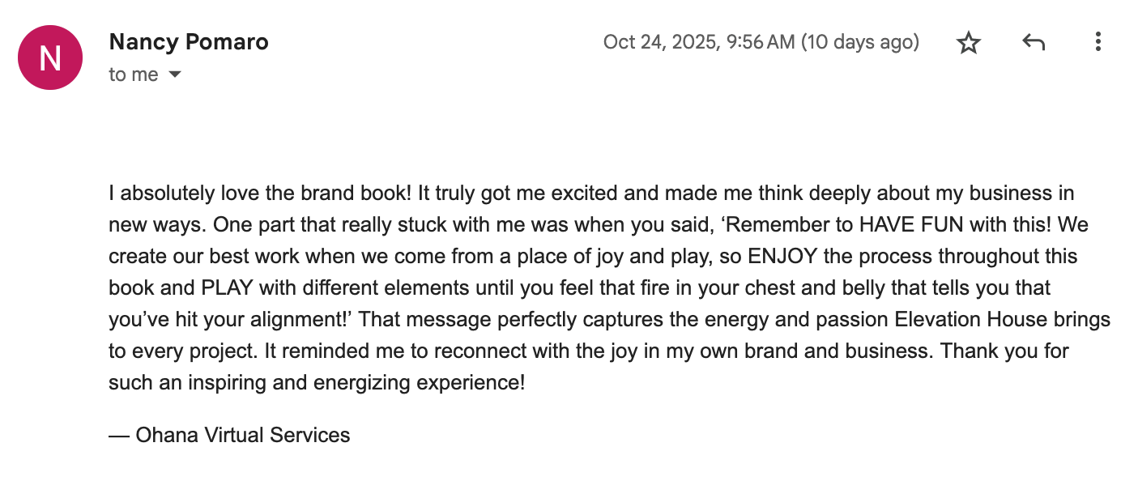
Task: Click Nancy Pomaro's pink avatar circle
Action: click(x=50, y=57)
